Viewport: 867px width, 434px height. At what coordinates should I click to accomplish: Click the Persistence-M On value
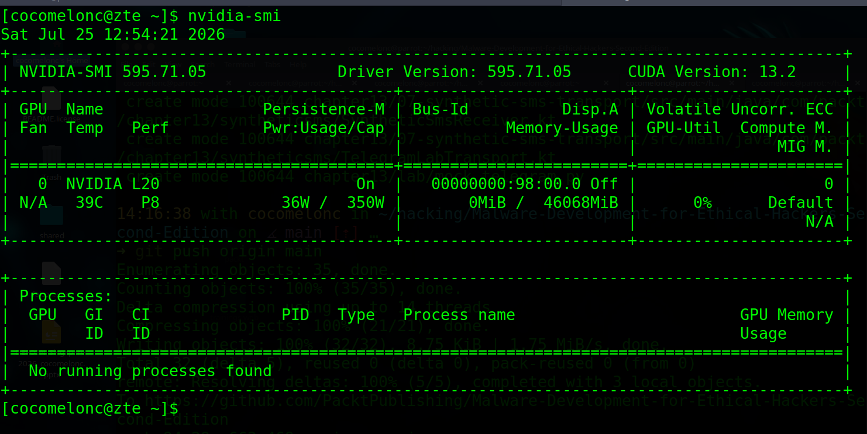pos(366,184)
